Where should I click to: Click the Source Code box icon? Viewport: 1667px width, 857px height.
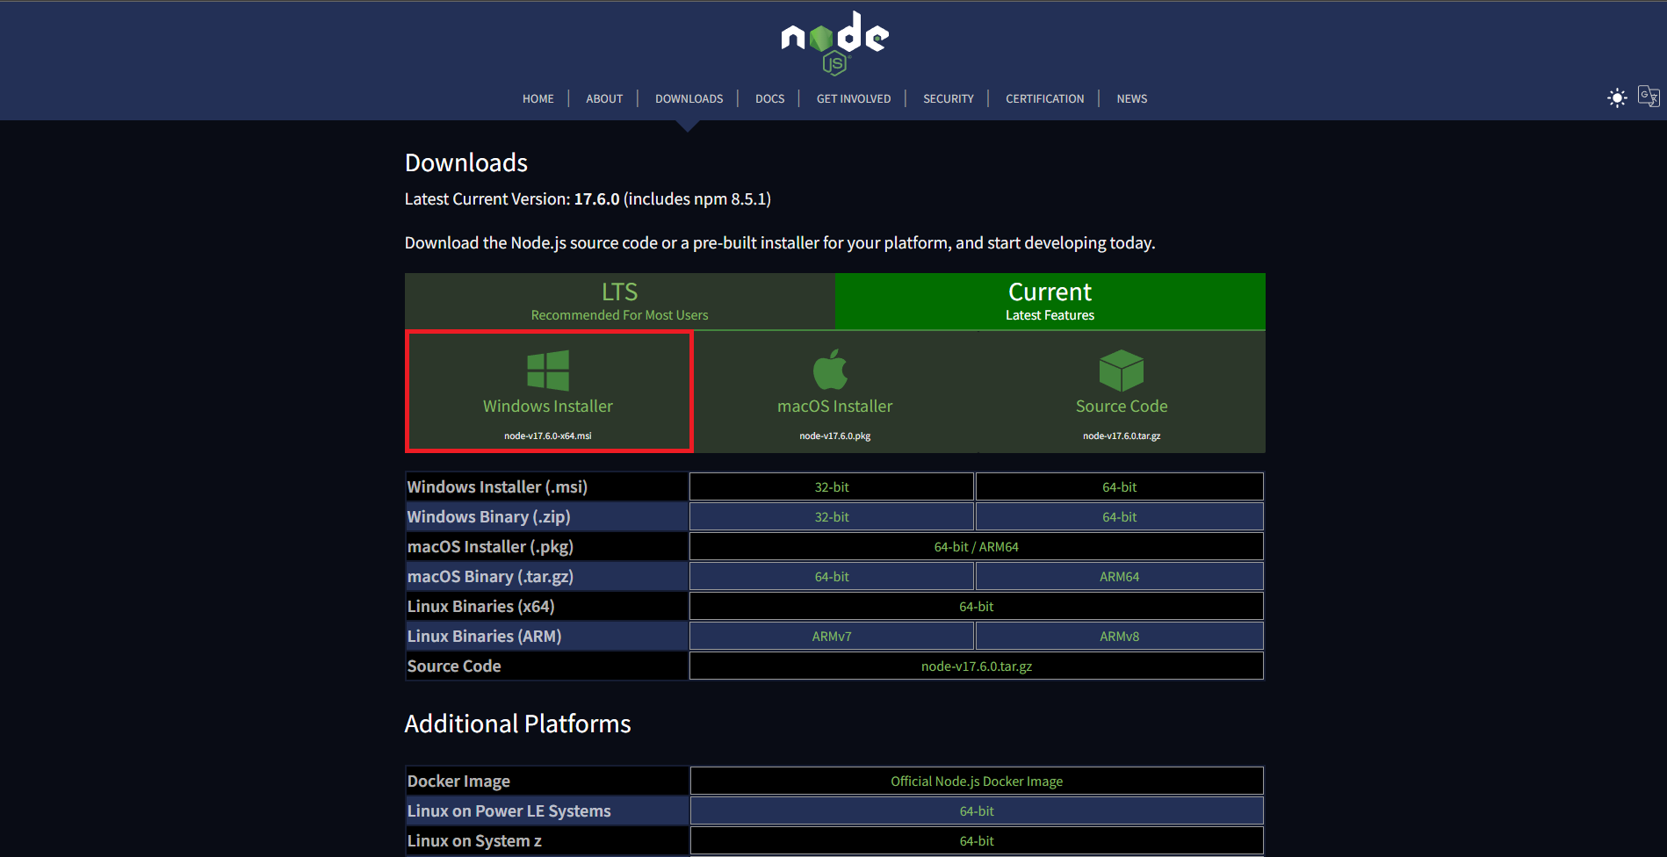coord(1122,371)
